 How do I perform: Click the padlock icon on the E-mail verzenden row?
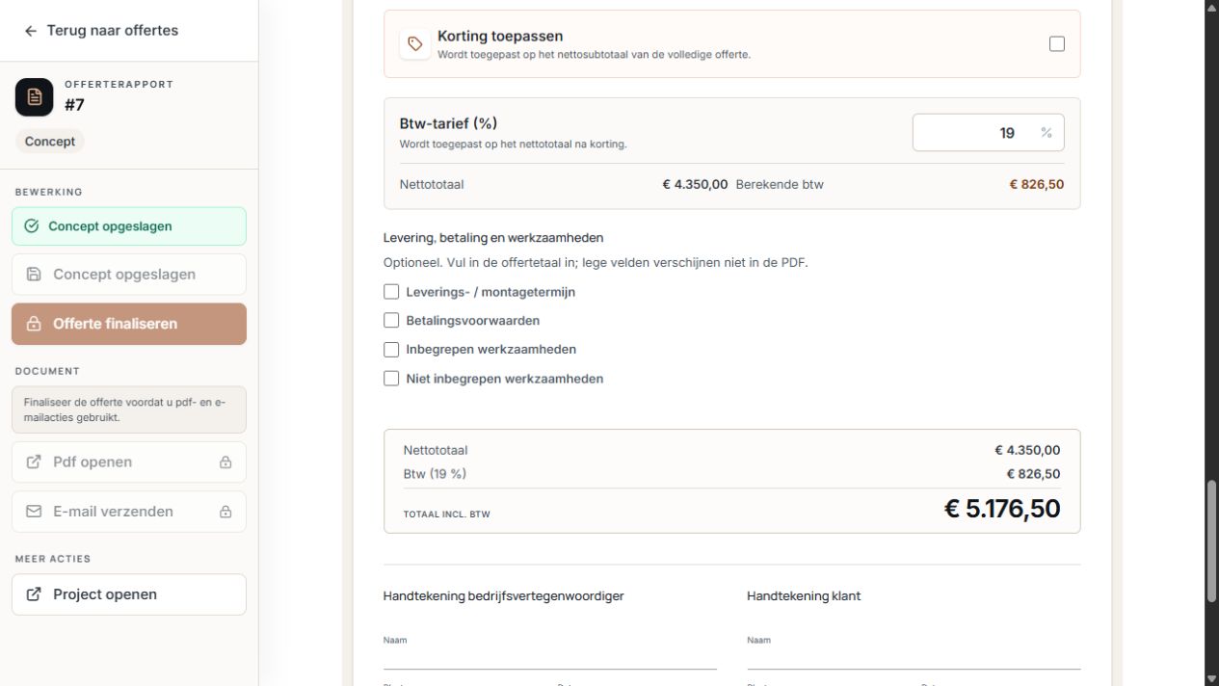pyautogui.click(x=225, y=512)
